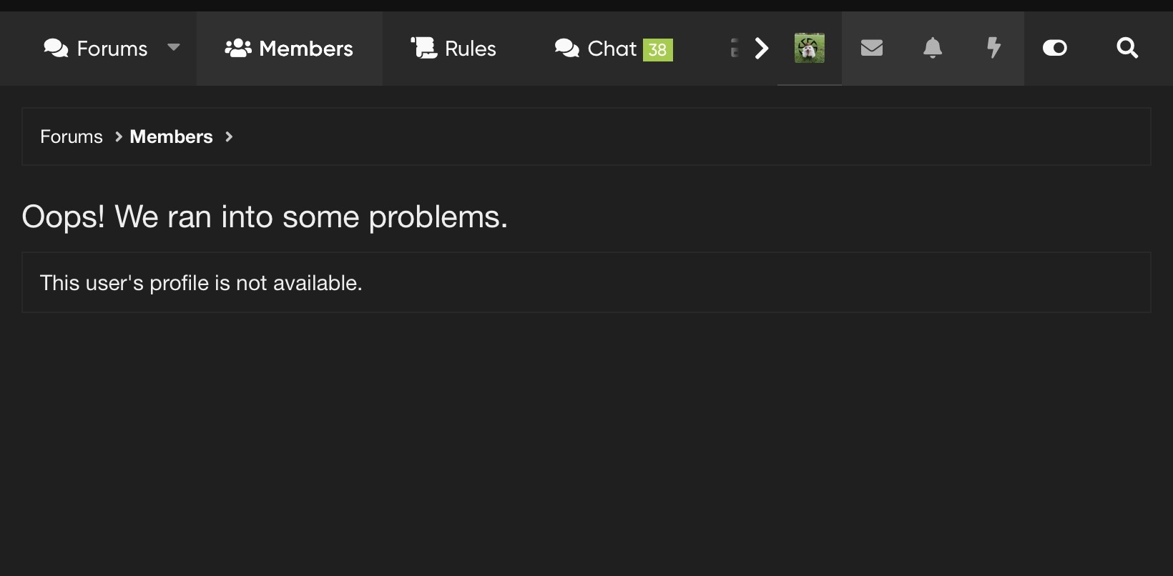The width and height of the screenshot is (1173, 576).
Task: Toggle the light/dark style switch
Action: 1055,48
